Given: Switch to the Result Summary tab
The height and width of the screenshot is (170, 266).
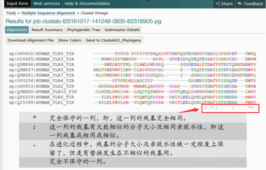Looking at the screenshot, I should [x=47, y=30].
